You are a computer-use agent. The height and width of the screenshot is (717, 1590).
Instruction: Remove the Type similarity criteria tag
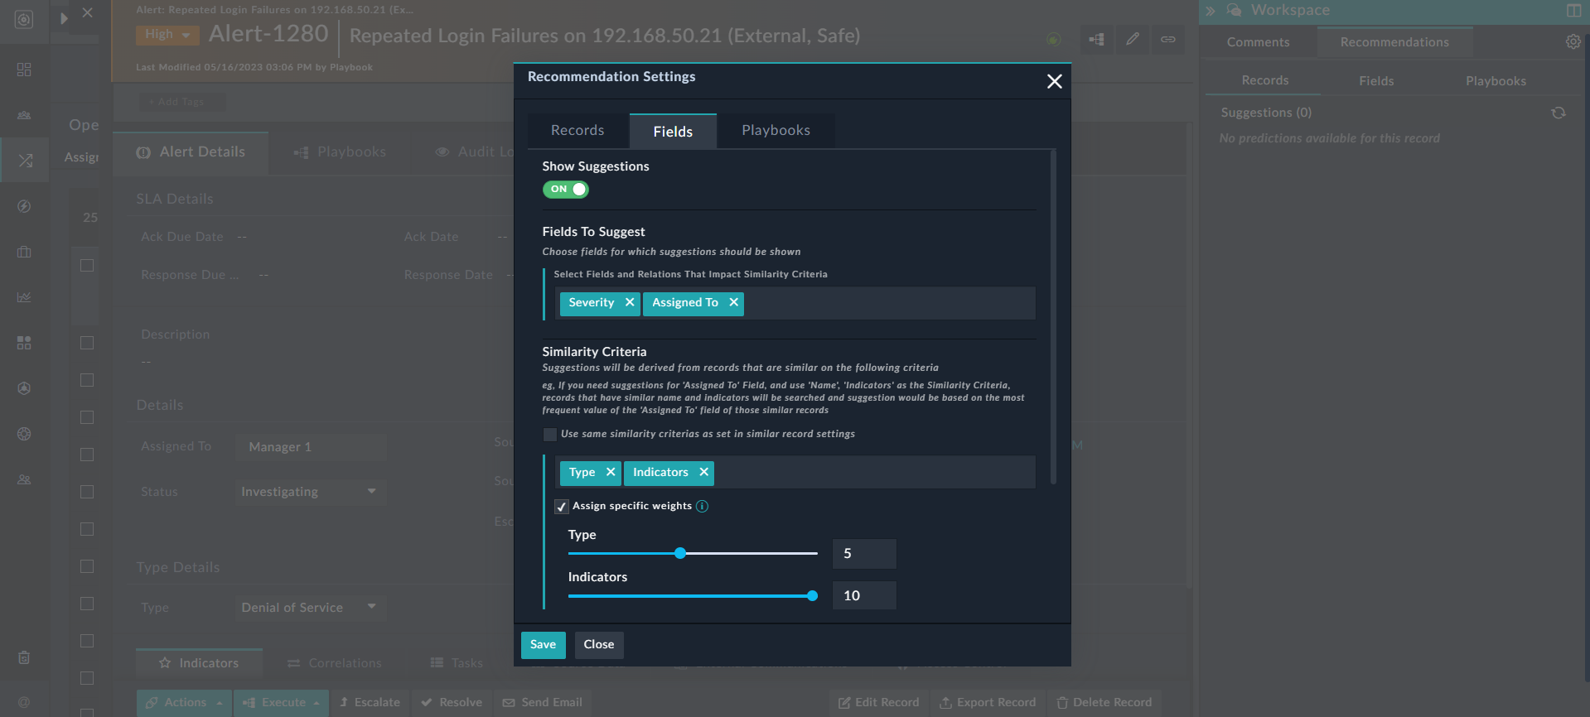click(x=611, y=472)
